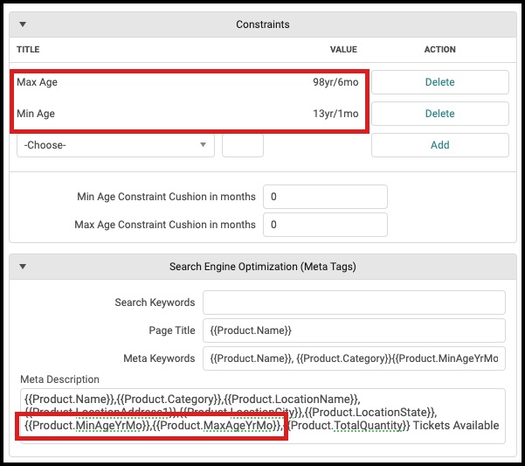This screenshot has width=525, height=466.
Task: Click the Search Keywords label
Action: pyautogui.click(x=155, y=303)
